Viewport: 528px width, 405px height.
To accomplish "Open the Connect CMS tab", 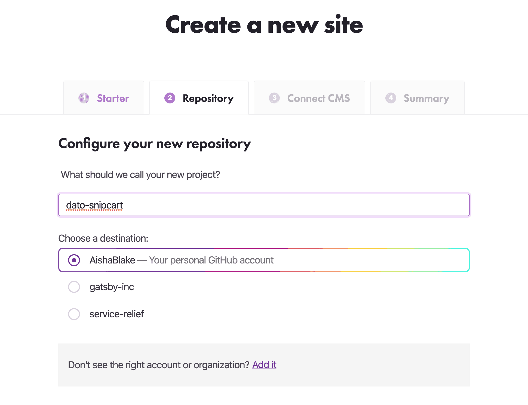I will [318, 98].
